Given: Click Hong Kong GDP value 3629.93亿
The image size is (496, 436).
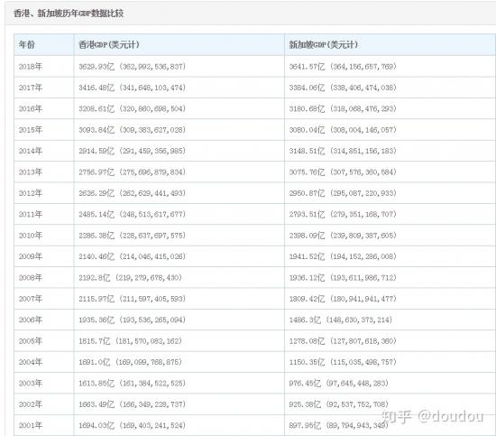Looking at the screenshot, I should coord(96,67).
